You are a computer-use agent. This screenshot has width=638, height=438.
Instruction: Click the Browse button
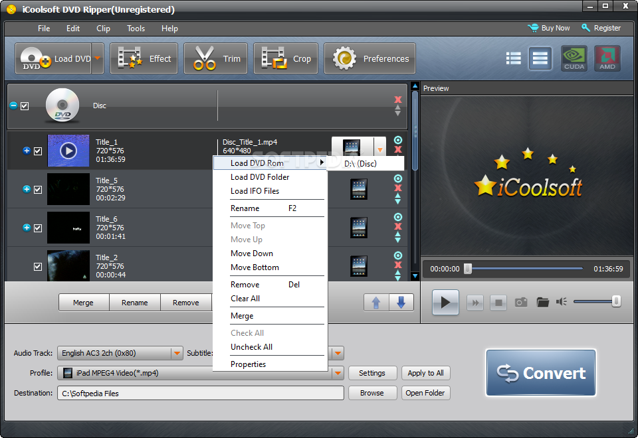point(372,393)
